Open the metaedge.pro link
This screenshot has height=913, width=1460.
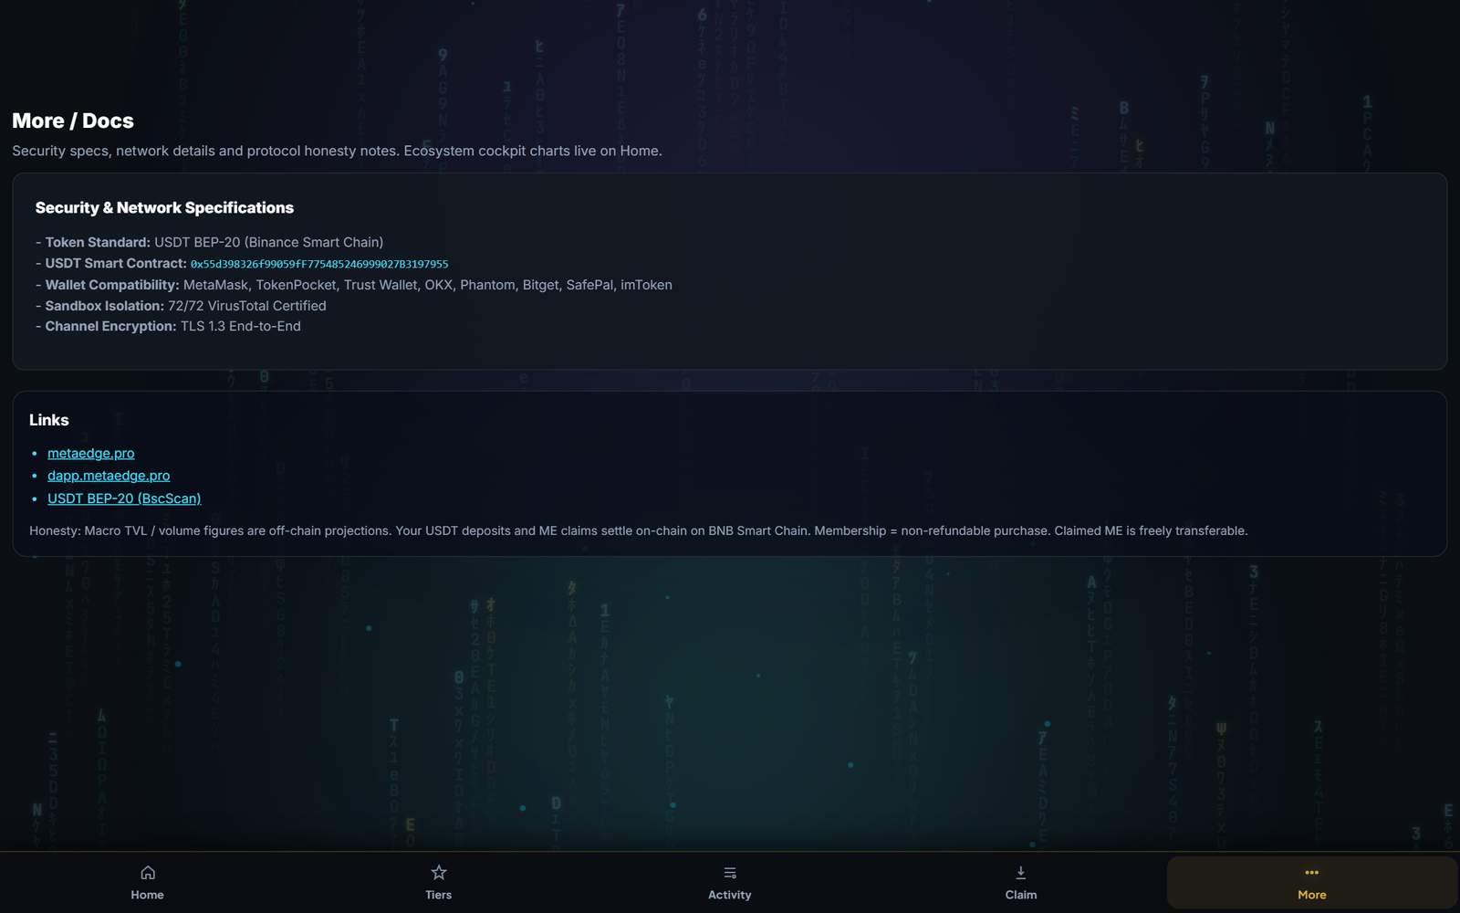click(x=91, y=453)
